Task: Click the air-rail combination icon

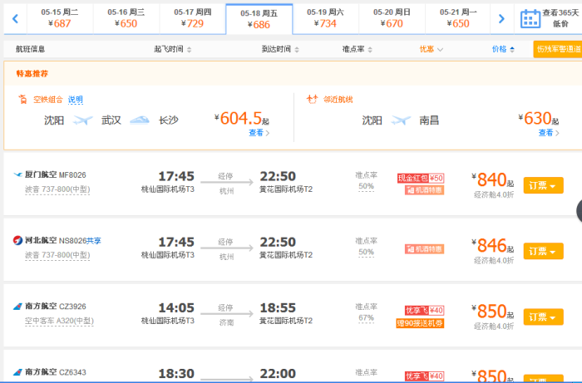Action: [23, 100]
